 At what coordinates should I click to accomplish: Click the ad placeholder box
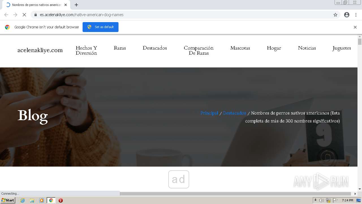pos(179,179)
